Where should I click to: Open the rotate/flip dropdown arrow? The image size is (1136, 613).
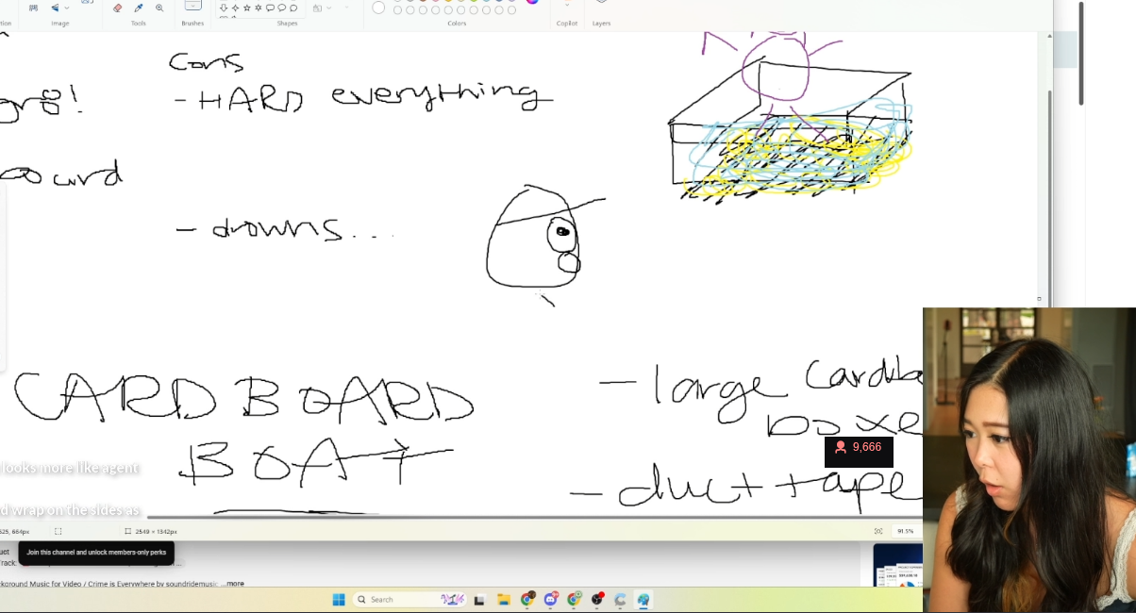67,8
